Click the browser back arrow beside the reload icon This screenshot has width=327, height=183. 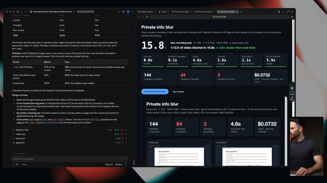(x=139, y=17)
